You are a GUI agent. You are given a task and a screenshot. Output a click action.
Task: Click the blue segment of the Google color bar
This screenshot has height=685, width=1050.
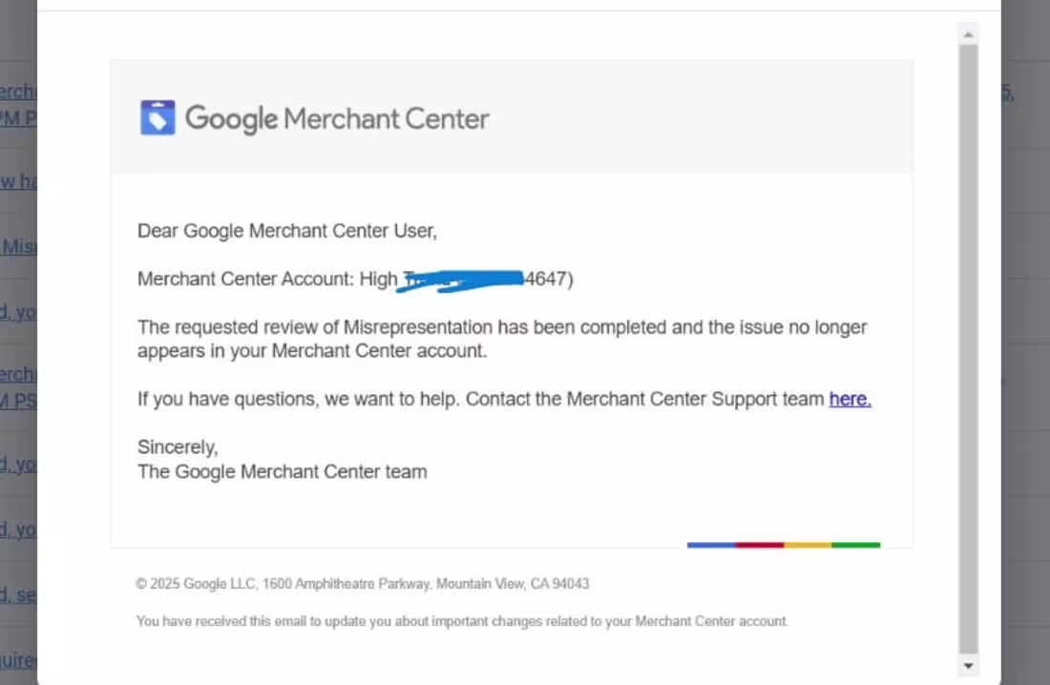711,544
